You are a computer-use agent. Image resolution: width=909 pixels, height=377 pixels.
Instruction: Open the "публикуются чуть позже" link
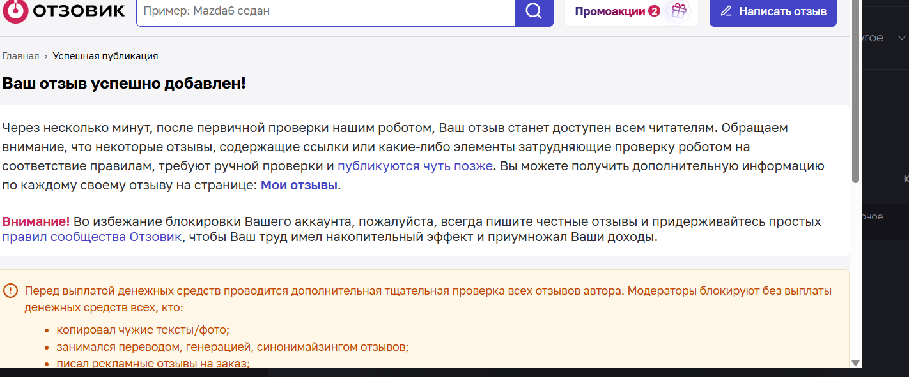coord(415,166)
